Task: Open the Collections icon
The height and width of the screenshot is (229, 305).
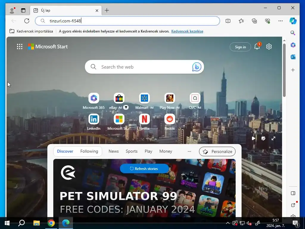Action: point(254,21)
